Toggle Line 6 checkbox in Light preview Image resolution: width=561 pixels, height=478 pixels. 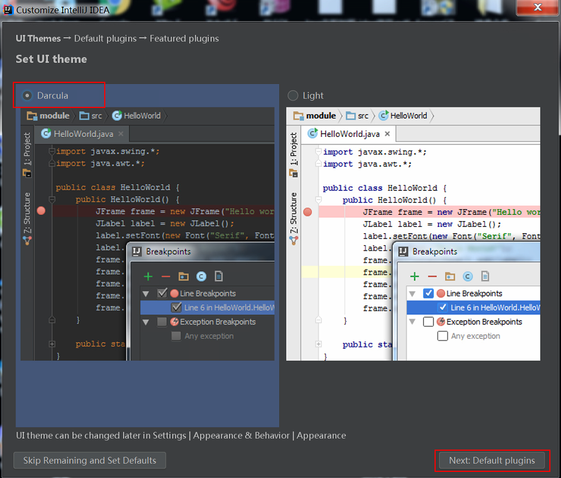[442, 307]
